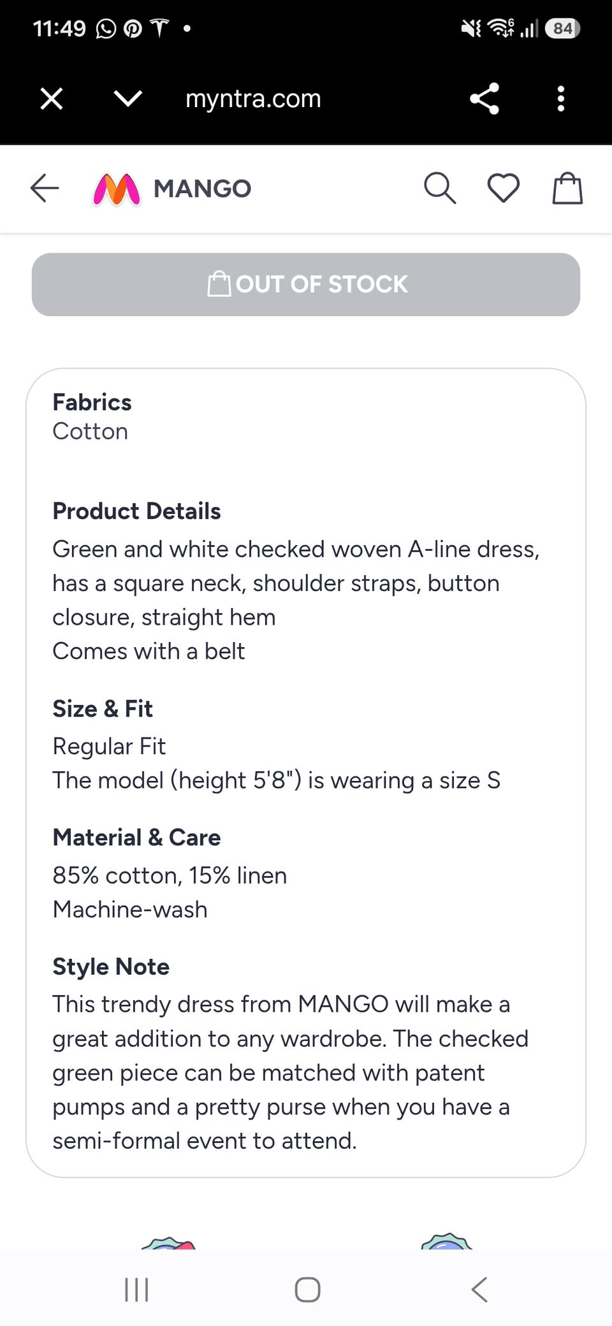Tap the left badge icon at bottom

tap(168, 1242)
